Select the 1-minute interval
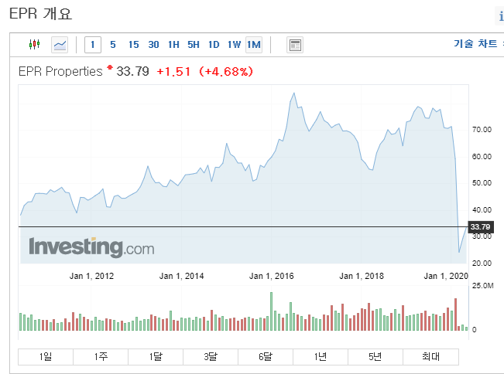The height and width of the screenshot is (374, 504). pyautogui.click(x=92, y=45)
